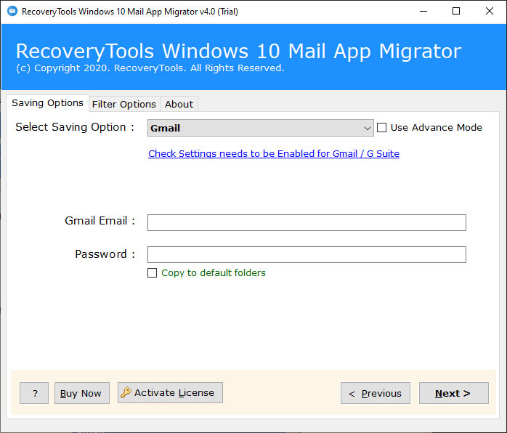Open the Gmail / G Suite settings link

pos(274,153)
